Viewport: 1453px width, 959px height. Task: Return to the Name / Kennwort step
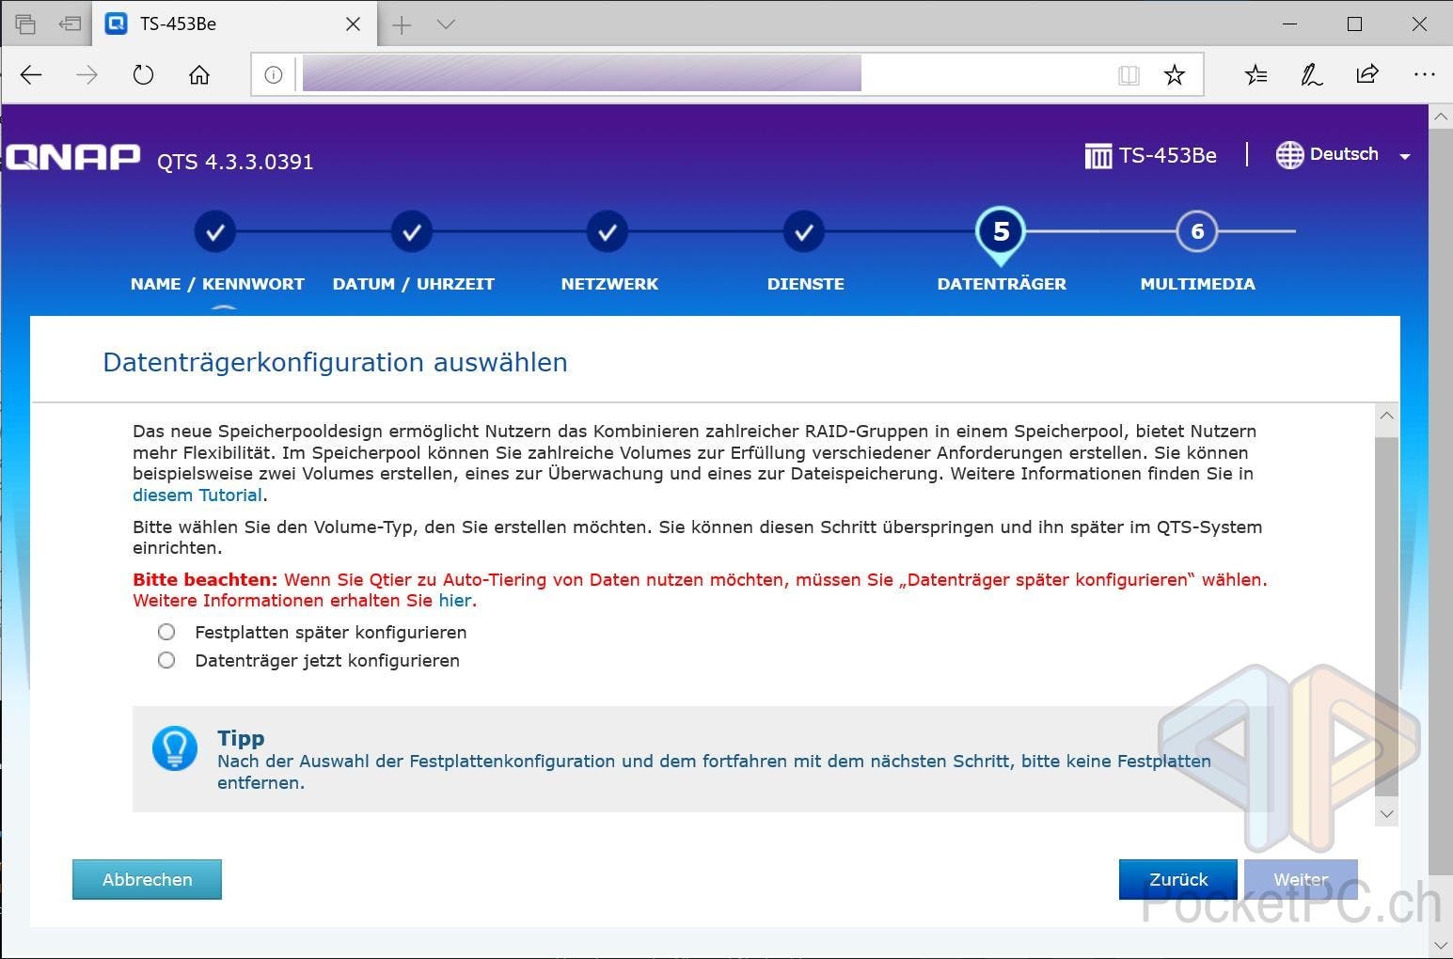[215, 232]
